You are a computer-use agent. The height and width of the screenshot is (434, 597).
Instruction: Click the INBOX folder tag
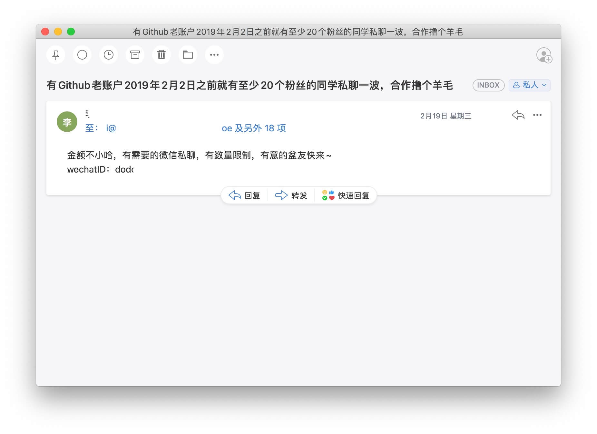(488, 85)
